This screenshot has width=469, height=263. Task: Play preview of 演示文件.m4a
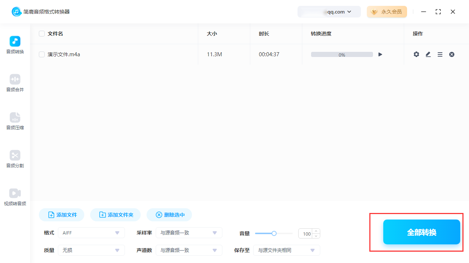pyautogui.click(x=380, y=54)
